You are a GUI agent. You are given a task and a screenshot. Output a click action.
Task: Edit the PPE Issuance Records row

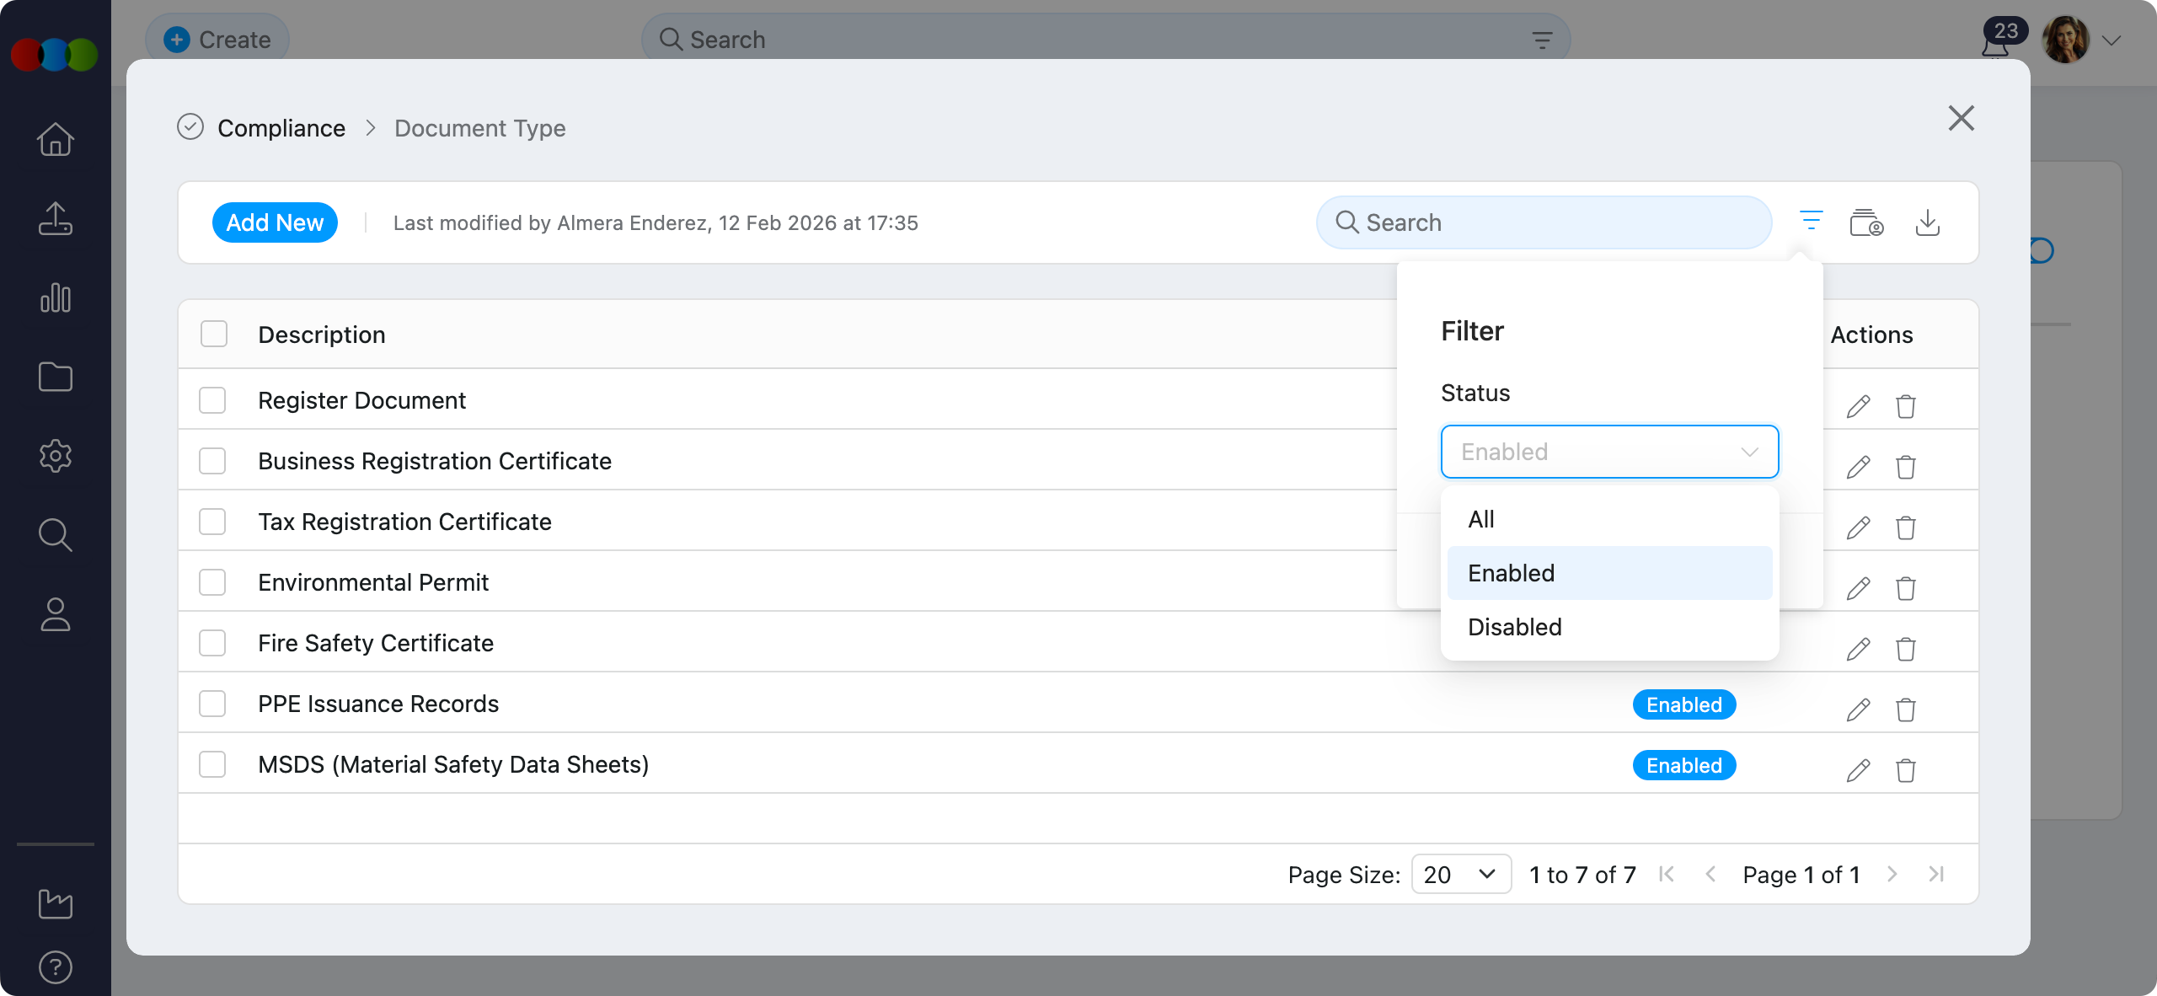pos(1858,710)
